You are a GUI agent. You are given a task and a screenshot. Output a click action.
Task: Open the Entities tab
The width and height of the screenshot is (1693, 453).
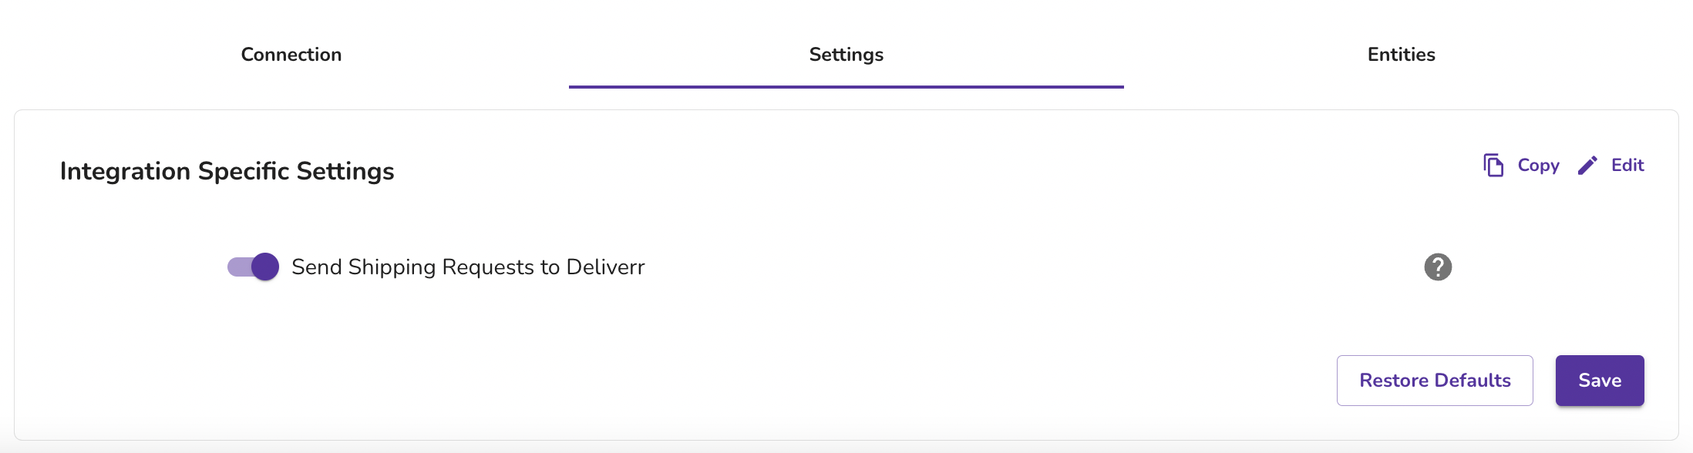point(1402,55)
